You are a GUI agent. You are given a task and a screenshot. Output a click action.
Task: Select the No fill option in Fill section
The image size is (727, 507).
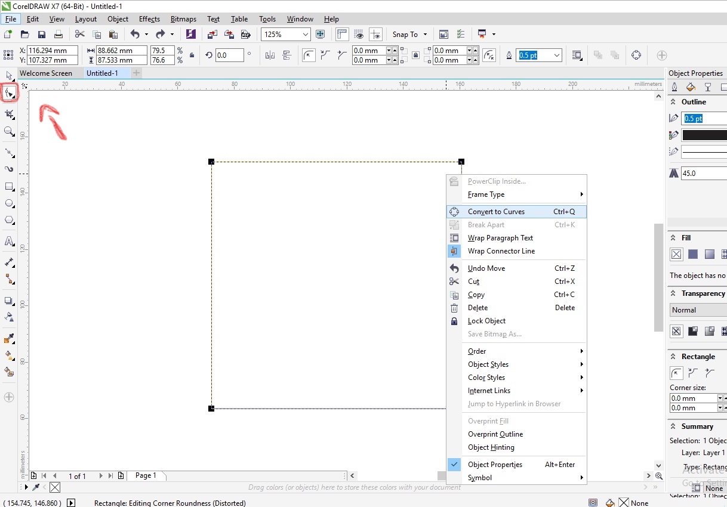point(676,254)
